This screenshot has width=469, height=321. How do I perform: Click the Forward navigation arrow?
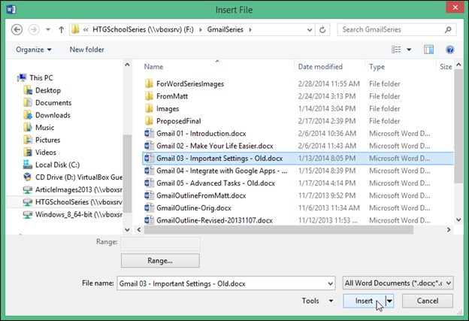[x=34, y=29]
